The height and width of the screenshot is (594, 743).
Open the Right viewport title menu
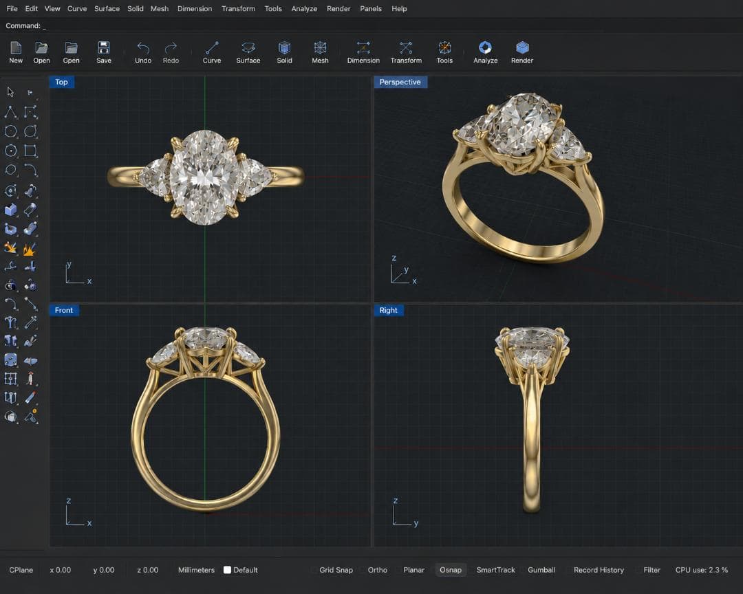389,310
